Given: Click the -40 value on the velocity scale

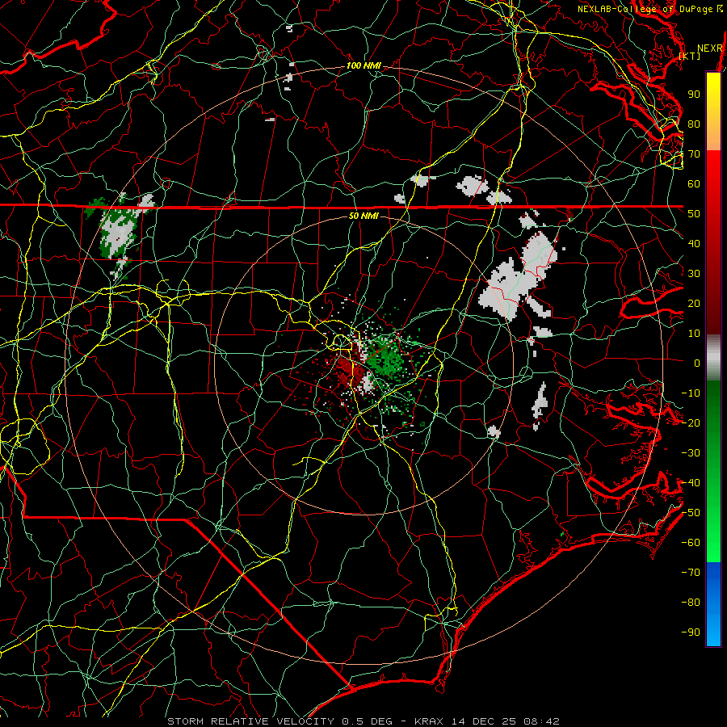Looking at the screenshot, I should [691, 483].
